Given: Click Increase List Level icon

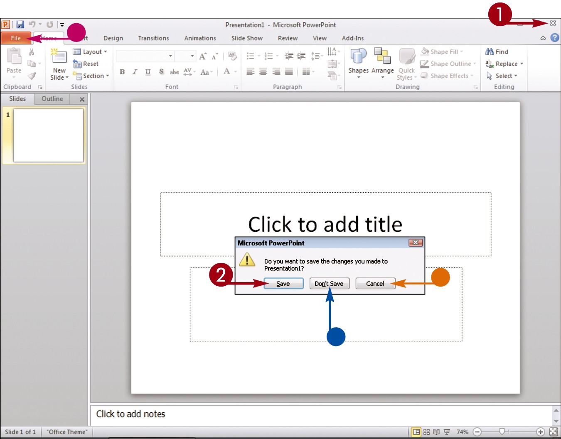Looking at the screenshot, I should [302, 56].
